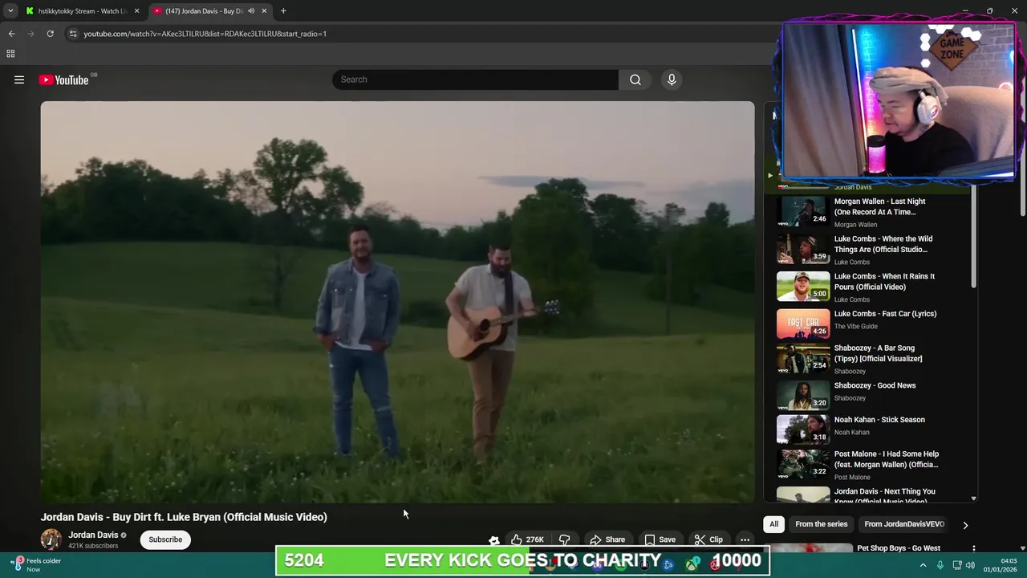Screen dimensions: 1027x578
Task: Open the apps grid in bookmarks bar
Action: [x=10, y=54]
